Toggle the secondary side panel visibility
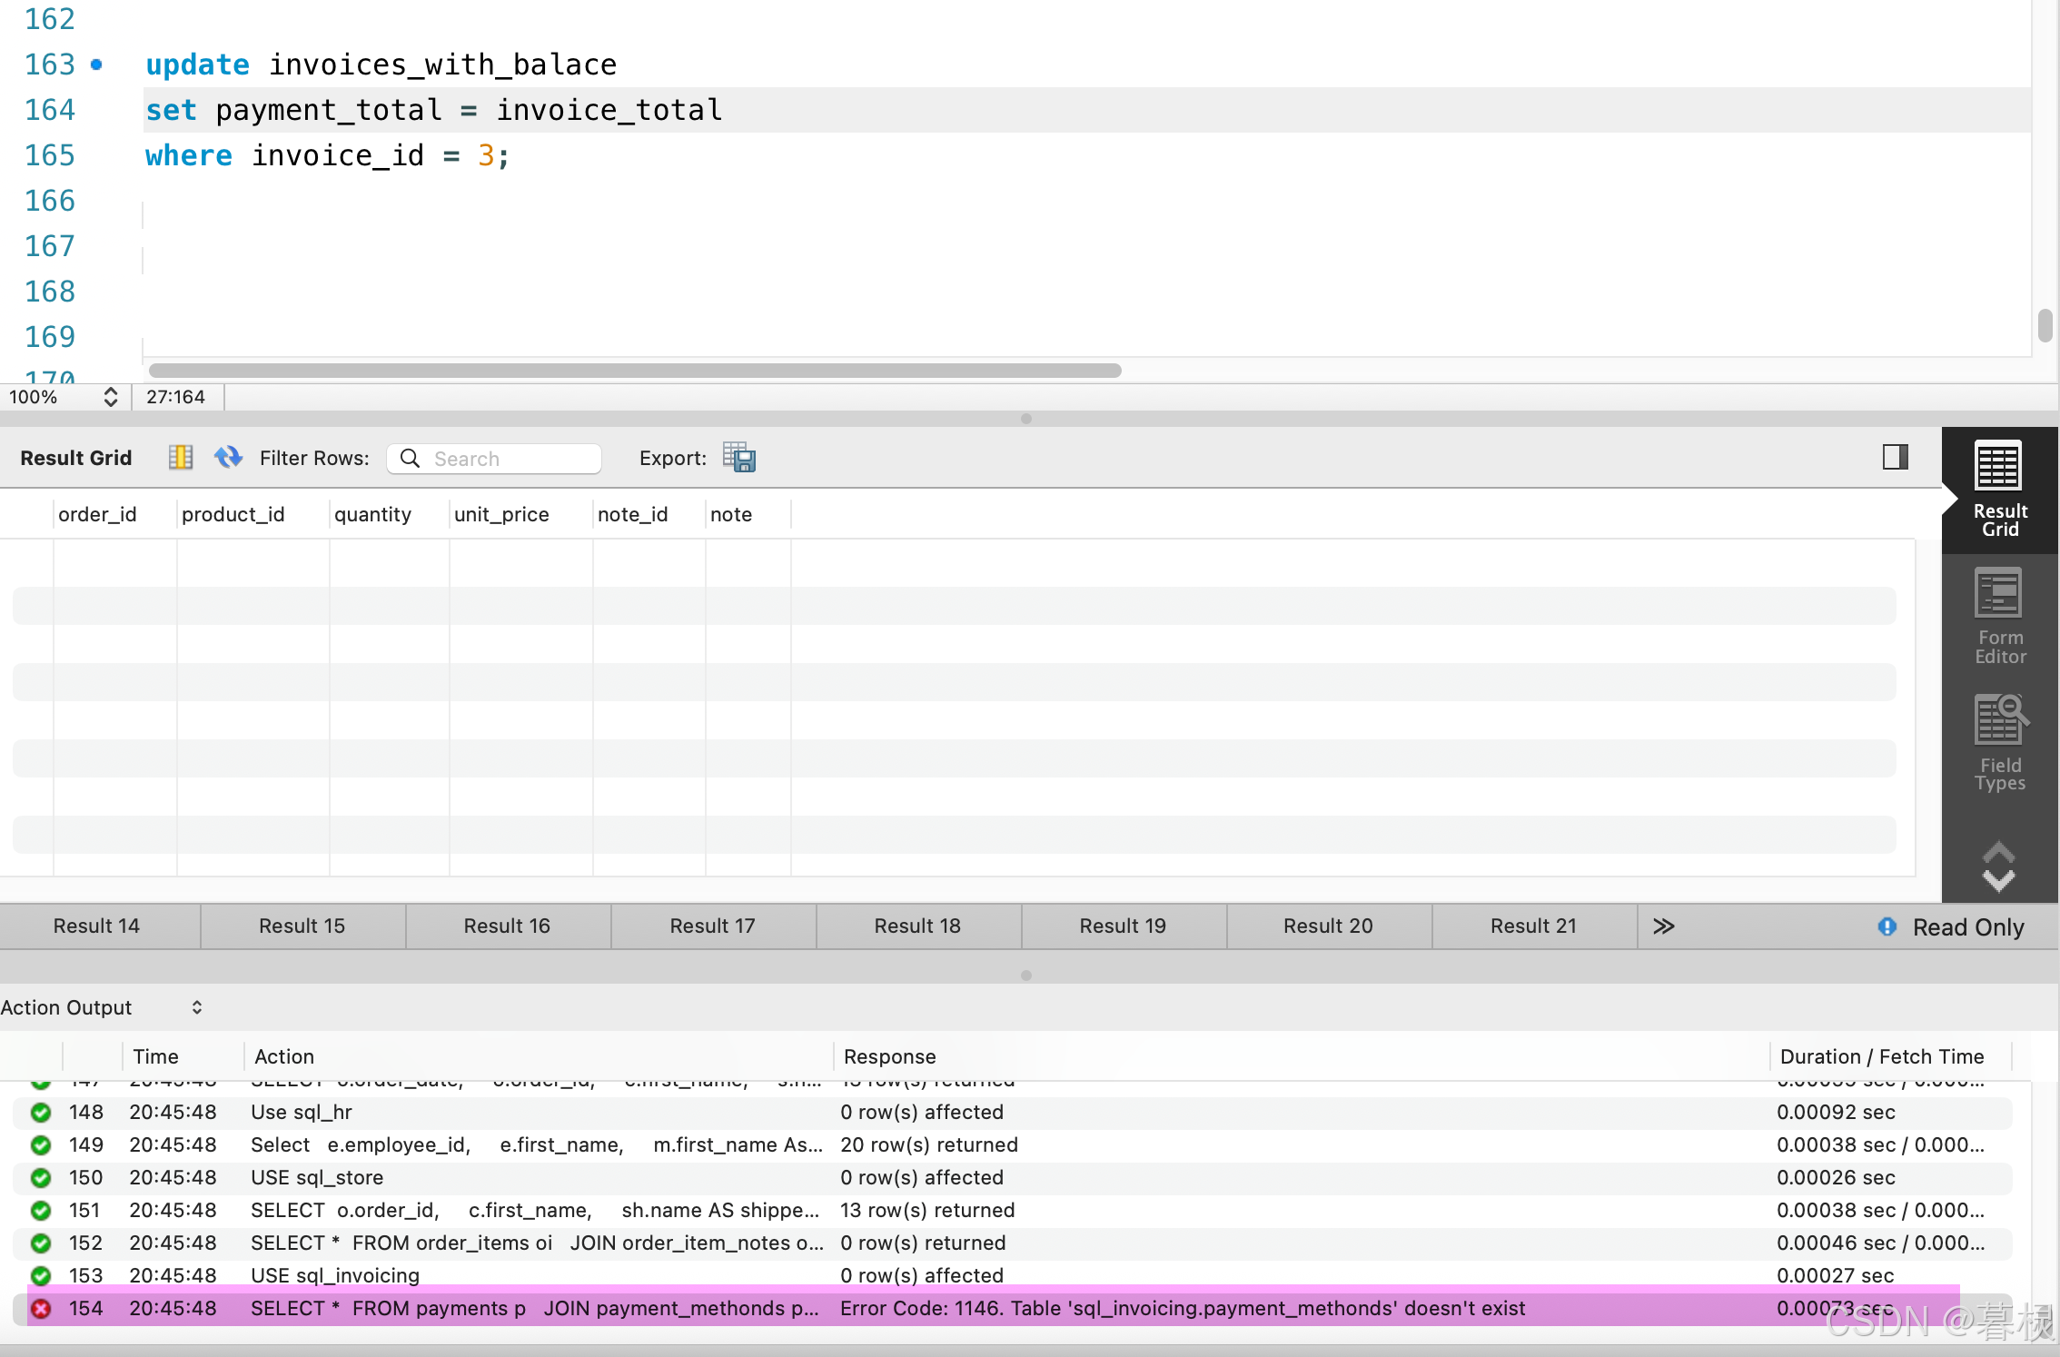This screenshot has height=1357, width=2060. click(1895, 457)
